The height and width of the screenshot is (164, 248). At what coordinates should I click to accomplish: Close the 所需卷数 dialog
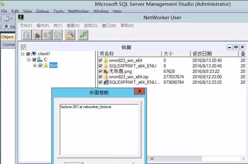pyautogui.click(x=139, y=91)
